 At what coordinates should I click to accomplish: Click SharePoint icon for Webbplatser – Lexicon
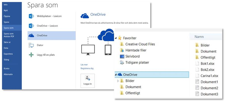click(x=31, y=16)
